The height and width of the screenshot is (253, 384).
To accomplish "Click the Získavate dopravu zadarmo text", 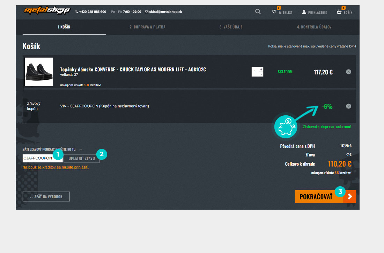I will coord(327,127).
